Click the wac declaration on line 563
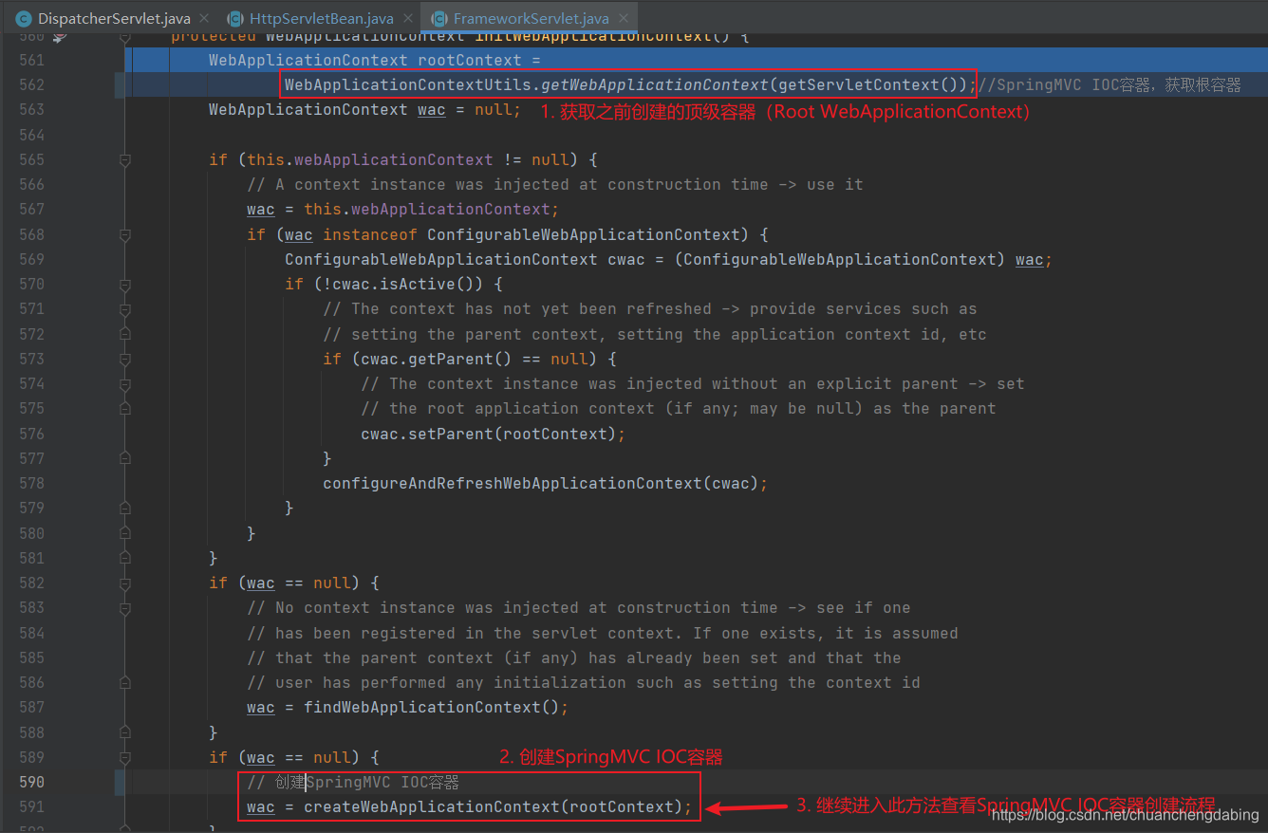 click(x=432, y=110)
